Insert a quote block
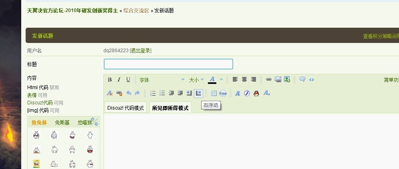 coord(302,79)
